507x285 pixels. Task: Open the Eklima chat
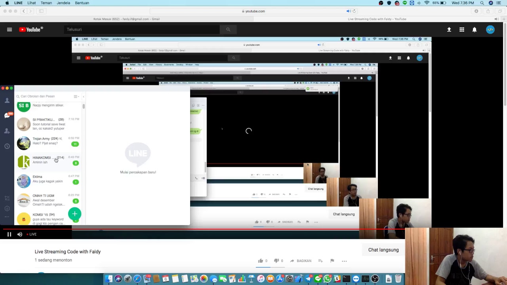(x=48, y=181)
